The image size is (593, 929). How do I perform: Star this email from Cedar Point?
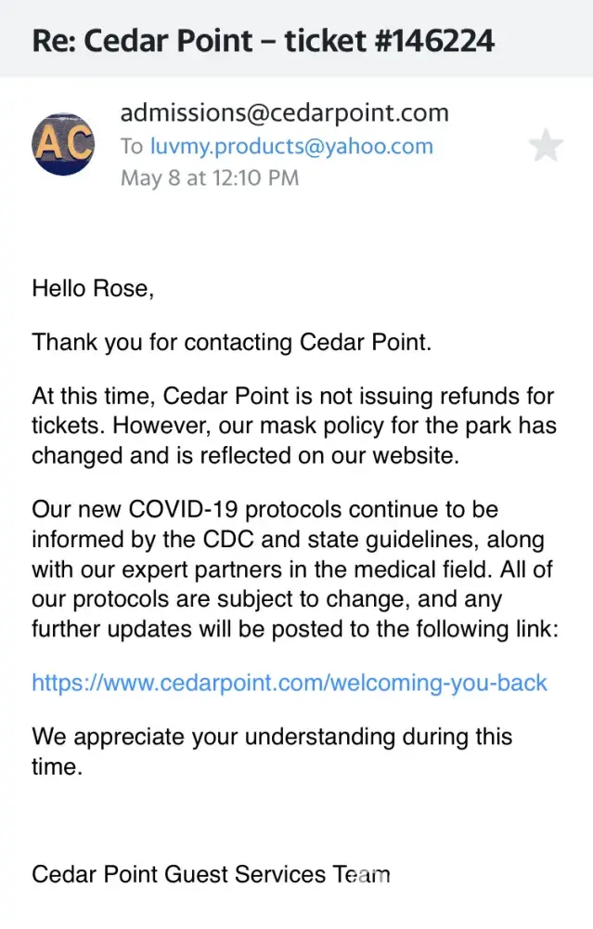tap(545, 146)
